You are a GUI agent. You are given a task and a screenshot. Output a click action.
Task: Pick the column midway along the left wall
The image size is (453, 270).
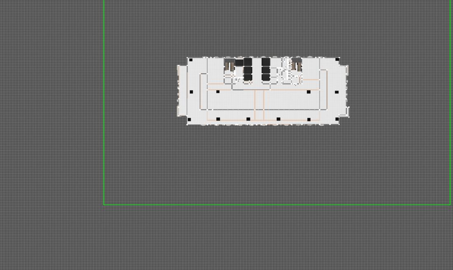191,92
